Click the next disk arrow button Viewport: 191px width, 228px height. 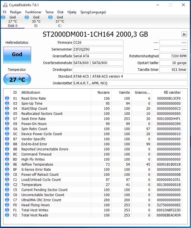184,34
